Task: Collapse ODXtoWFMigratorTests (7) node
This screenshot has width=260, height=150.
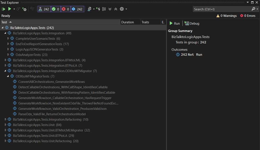Action: click(x=8, y=76)
